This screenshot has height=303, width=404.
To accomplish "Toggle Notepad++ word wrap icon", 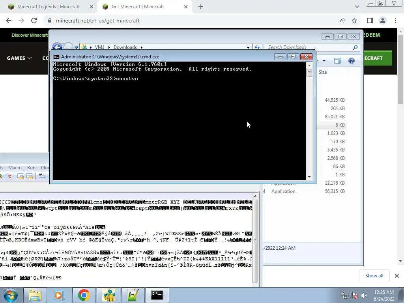I will (41, 176).
